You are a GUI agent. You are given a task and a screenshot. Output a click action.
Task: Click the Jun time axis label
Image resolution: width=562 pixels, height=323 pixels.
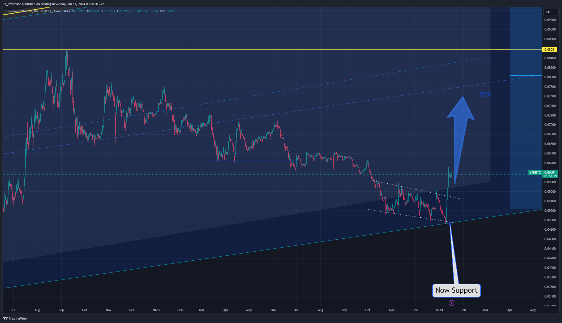point(273,310)
